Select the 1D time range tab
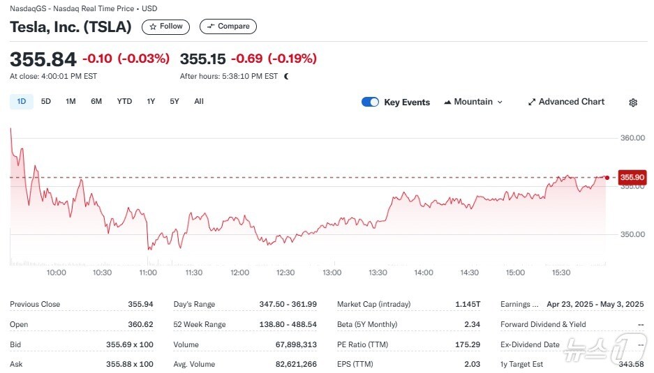Screen dimensions: 654x373 tap(21, 101)
